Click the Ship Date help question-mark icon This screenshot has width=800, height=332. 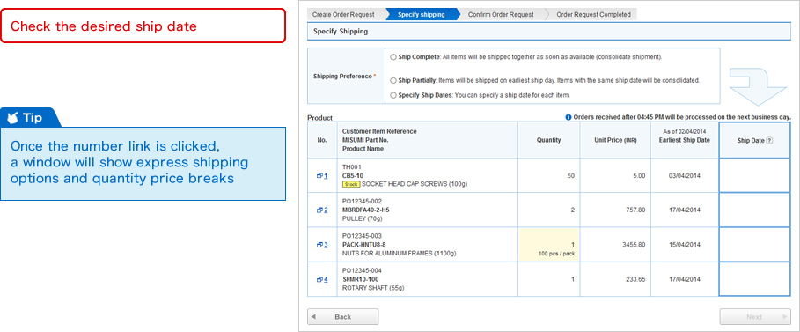click(769, 141)
